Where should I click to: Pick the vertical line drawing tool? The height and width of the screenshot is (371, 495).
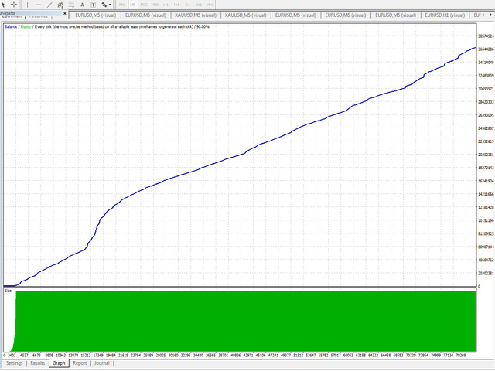(x=28, y=5)
